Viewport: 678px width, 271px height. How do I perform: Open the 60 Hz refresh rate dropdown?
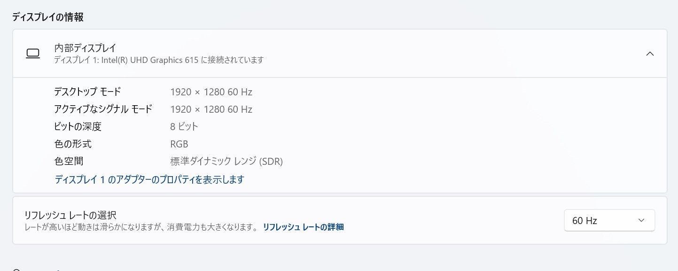coord(609,220)
